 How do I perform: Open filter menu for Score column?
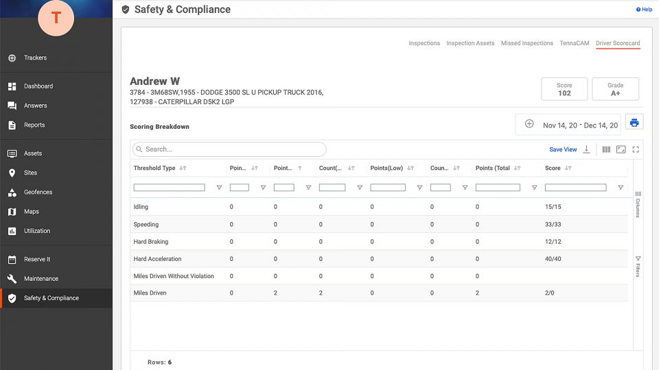tap(621, 188)
